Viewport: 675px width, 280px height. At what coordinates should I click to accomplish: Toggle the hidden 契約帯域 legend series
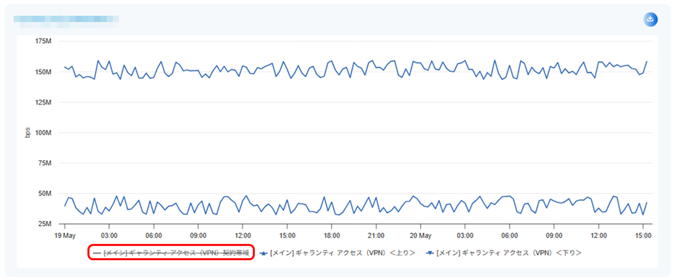tap(171, 253)
